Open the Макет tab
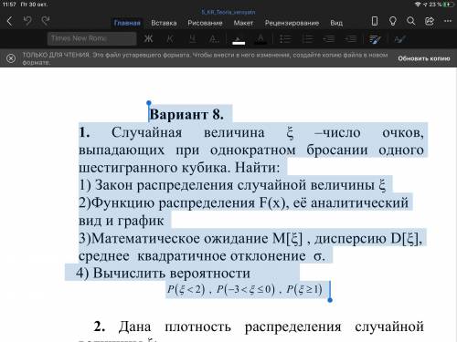Image resolution: width=457 pixels, height=342 pixels. tap(243, 23)
